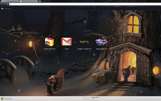Launch the Galaxy Bowling 3D app icon
Viewport: 161px width, 101px height.
click(x=101, y=41)
